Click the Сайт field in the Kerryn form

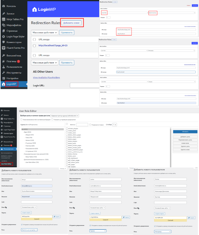pos(37,202)
